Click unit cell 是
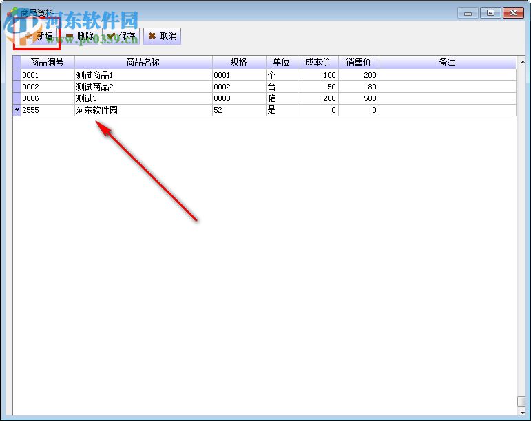The height and width of the screenshot is (421, 531). pos(282,110)
